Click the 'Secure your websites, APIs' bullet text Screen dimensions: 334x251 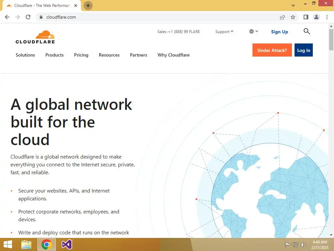pyautogui.click(x=64, y=195)
